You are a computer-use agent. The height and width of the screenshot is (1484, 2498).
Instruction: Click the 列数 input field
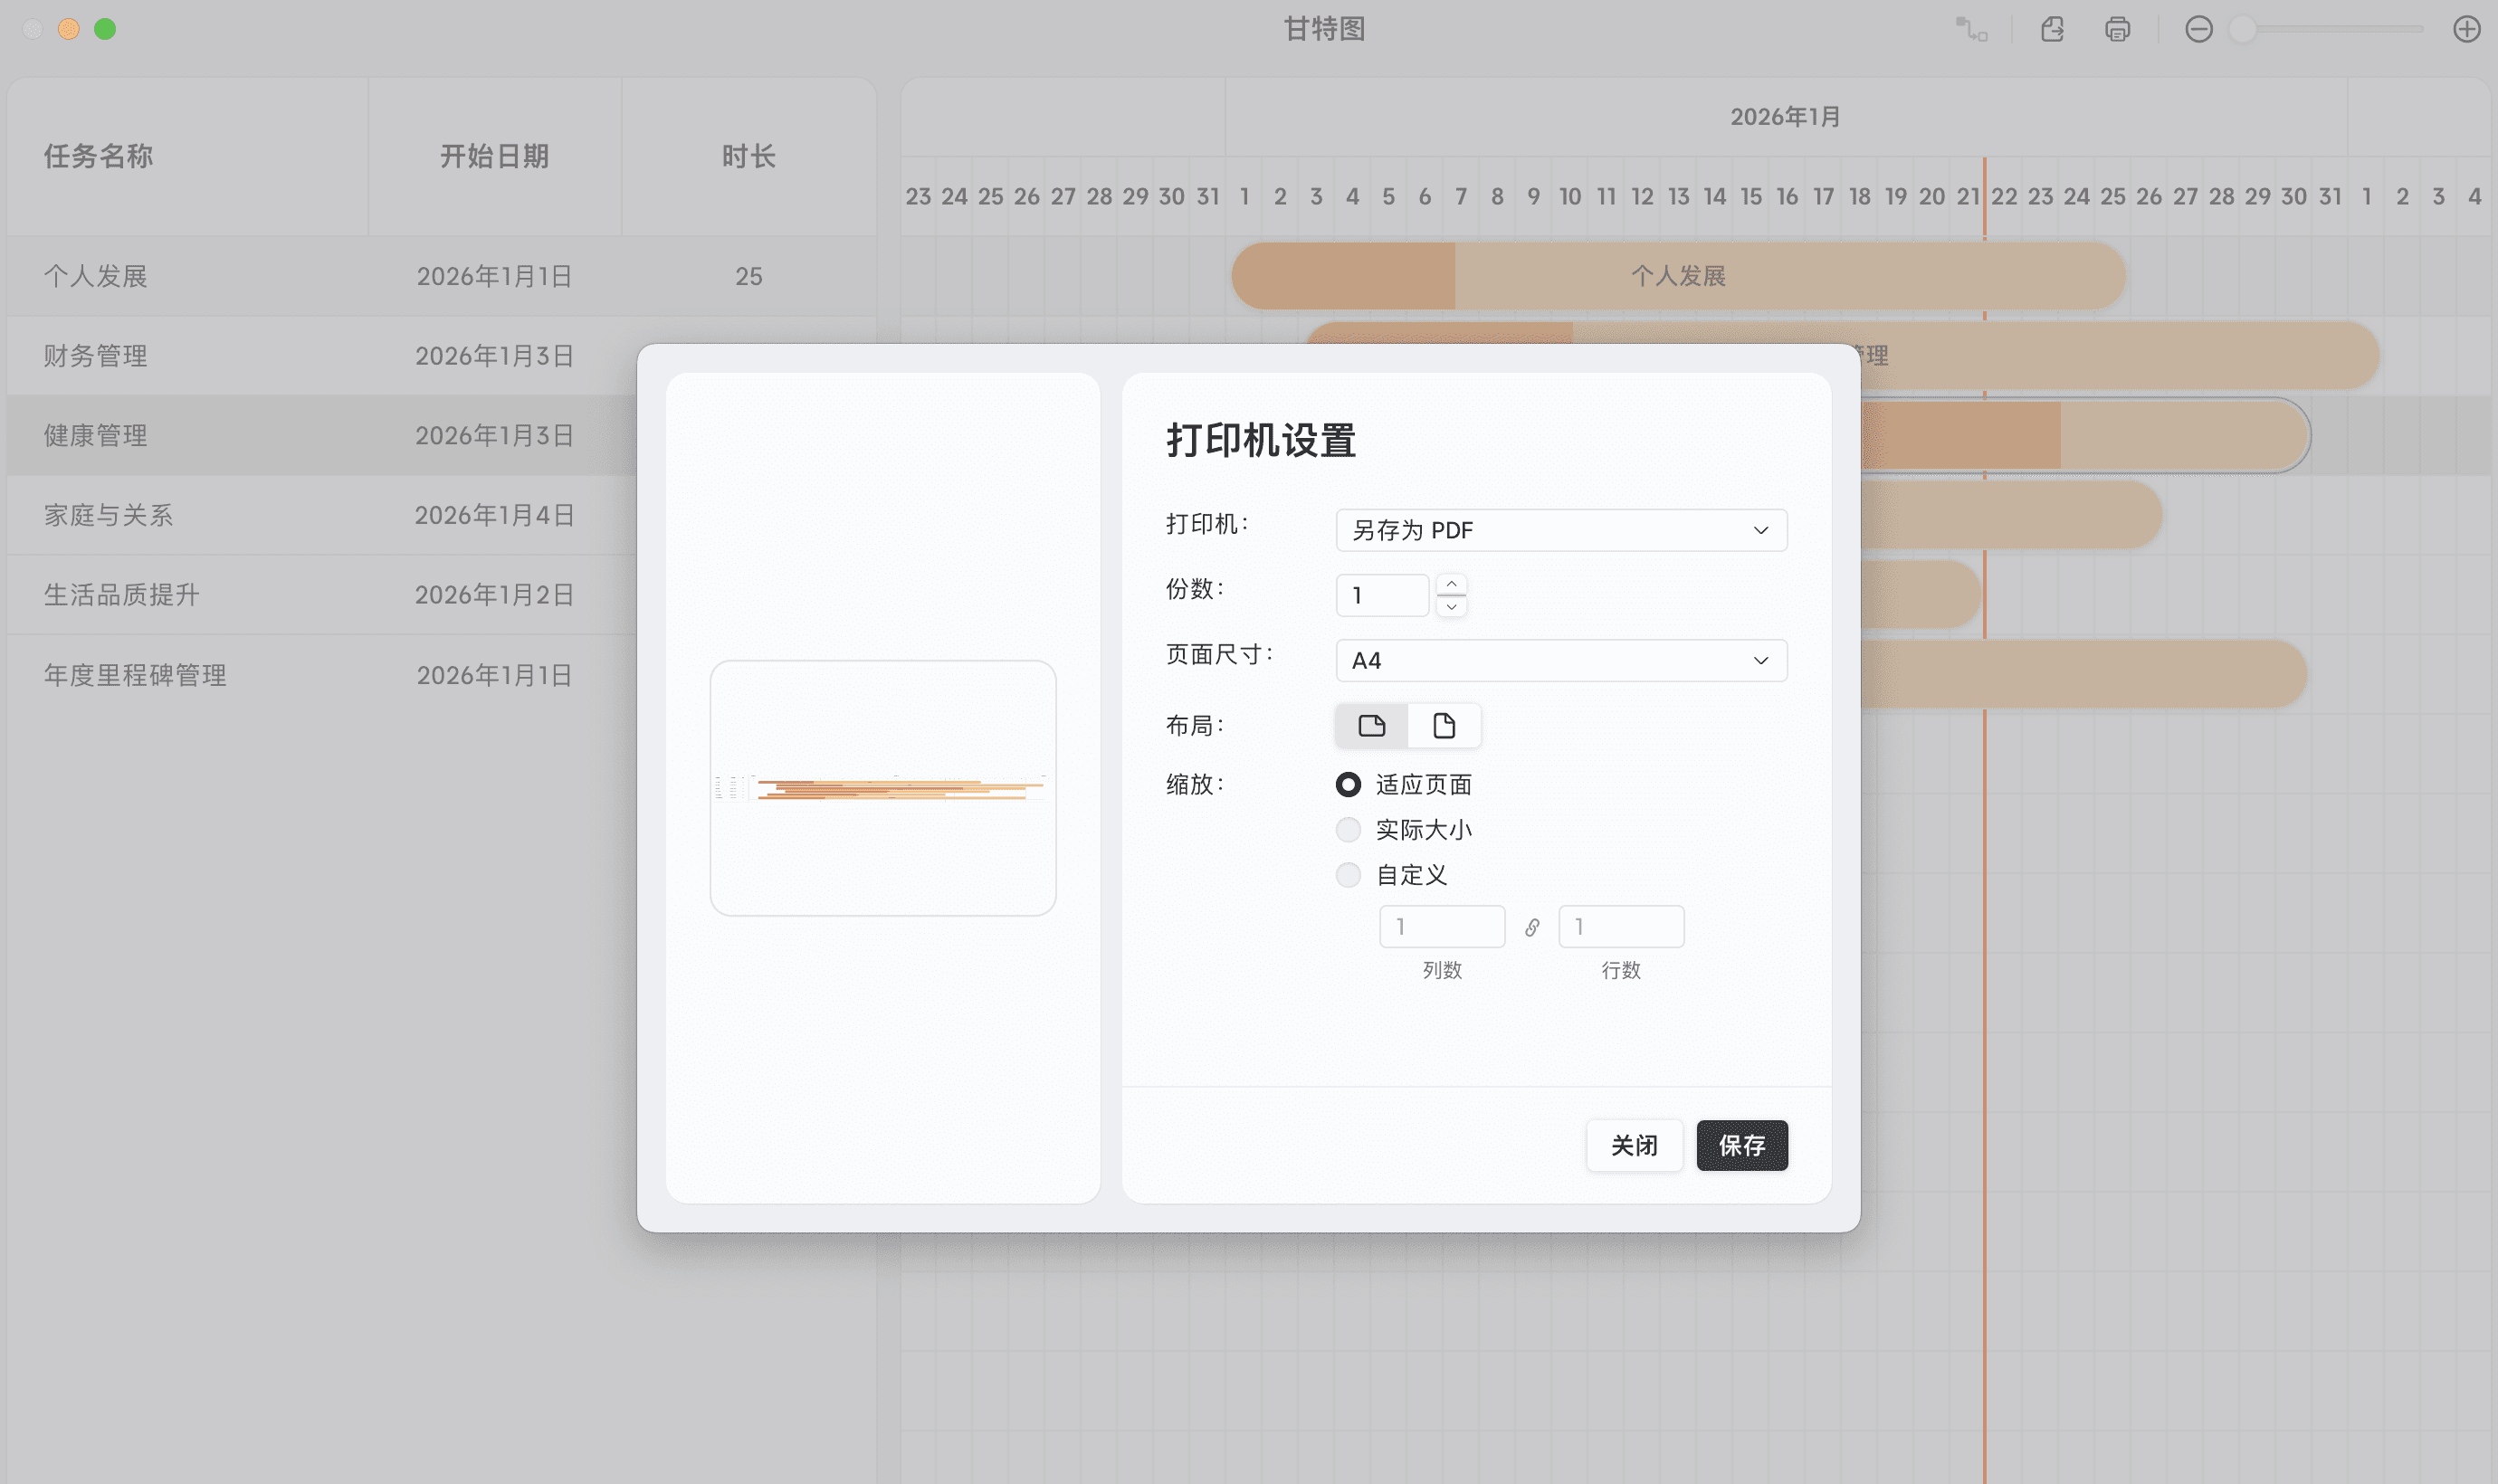coord(1441,926)
